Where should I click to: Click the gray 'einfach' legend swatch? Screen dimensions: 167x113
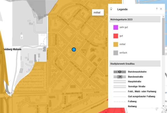116,53
